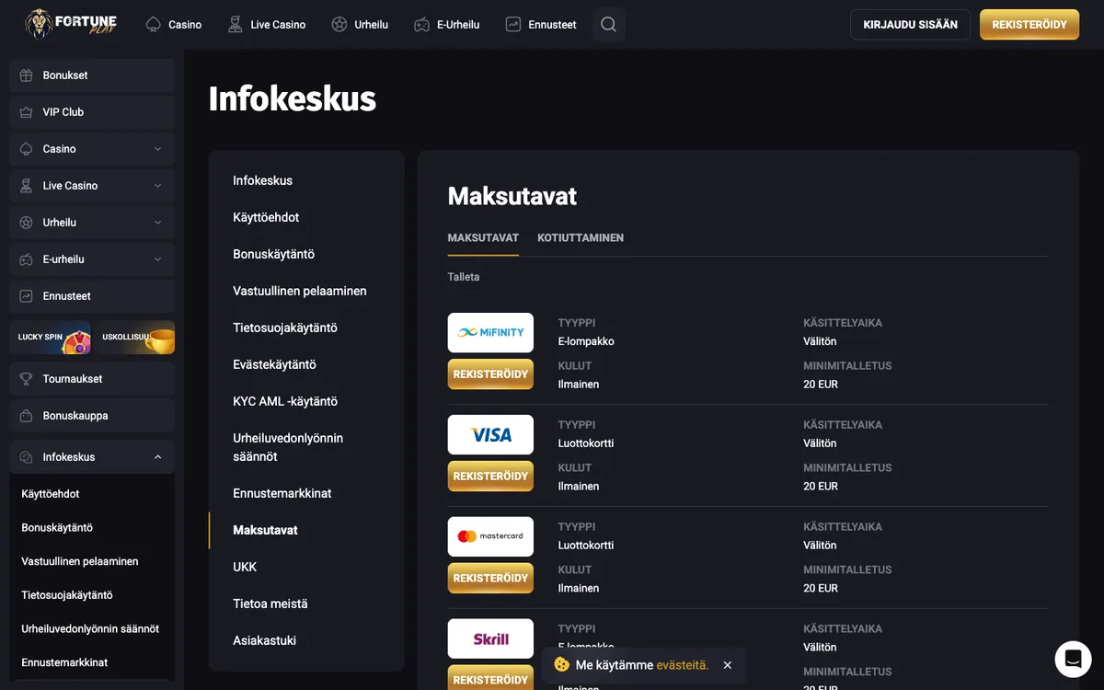Viewport: 1104px width, 690px height.
Task: Open the evästeitä cookie policy link
Action: coord(682,665)
